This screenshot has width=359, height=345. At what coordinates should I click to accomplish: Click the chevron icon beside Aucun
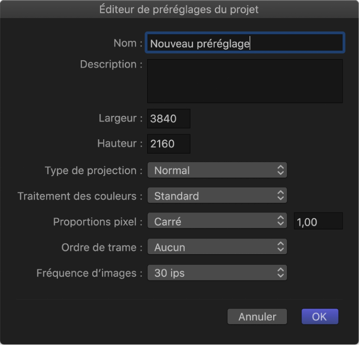click(281, 247)
